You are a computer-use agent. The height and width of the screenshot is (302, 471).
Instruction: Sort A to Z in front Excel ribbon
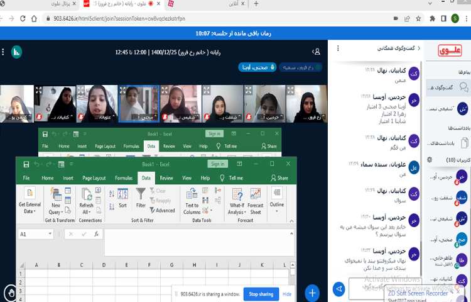point(112,193)
